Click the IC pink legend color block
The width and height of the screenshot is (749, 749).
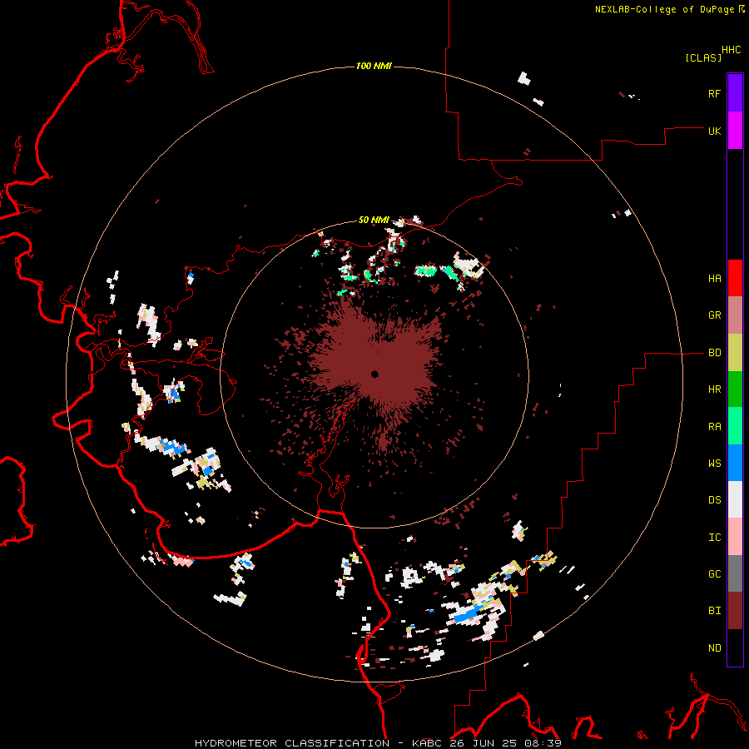tap(735, 537)
